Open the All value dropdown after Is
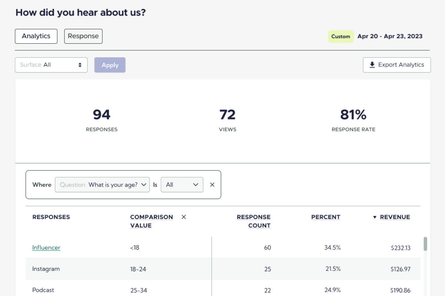The width and height of the screenshot is (445, 296). click(182, 185)
